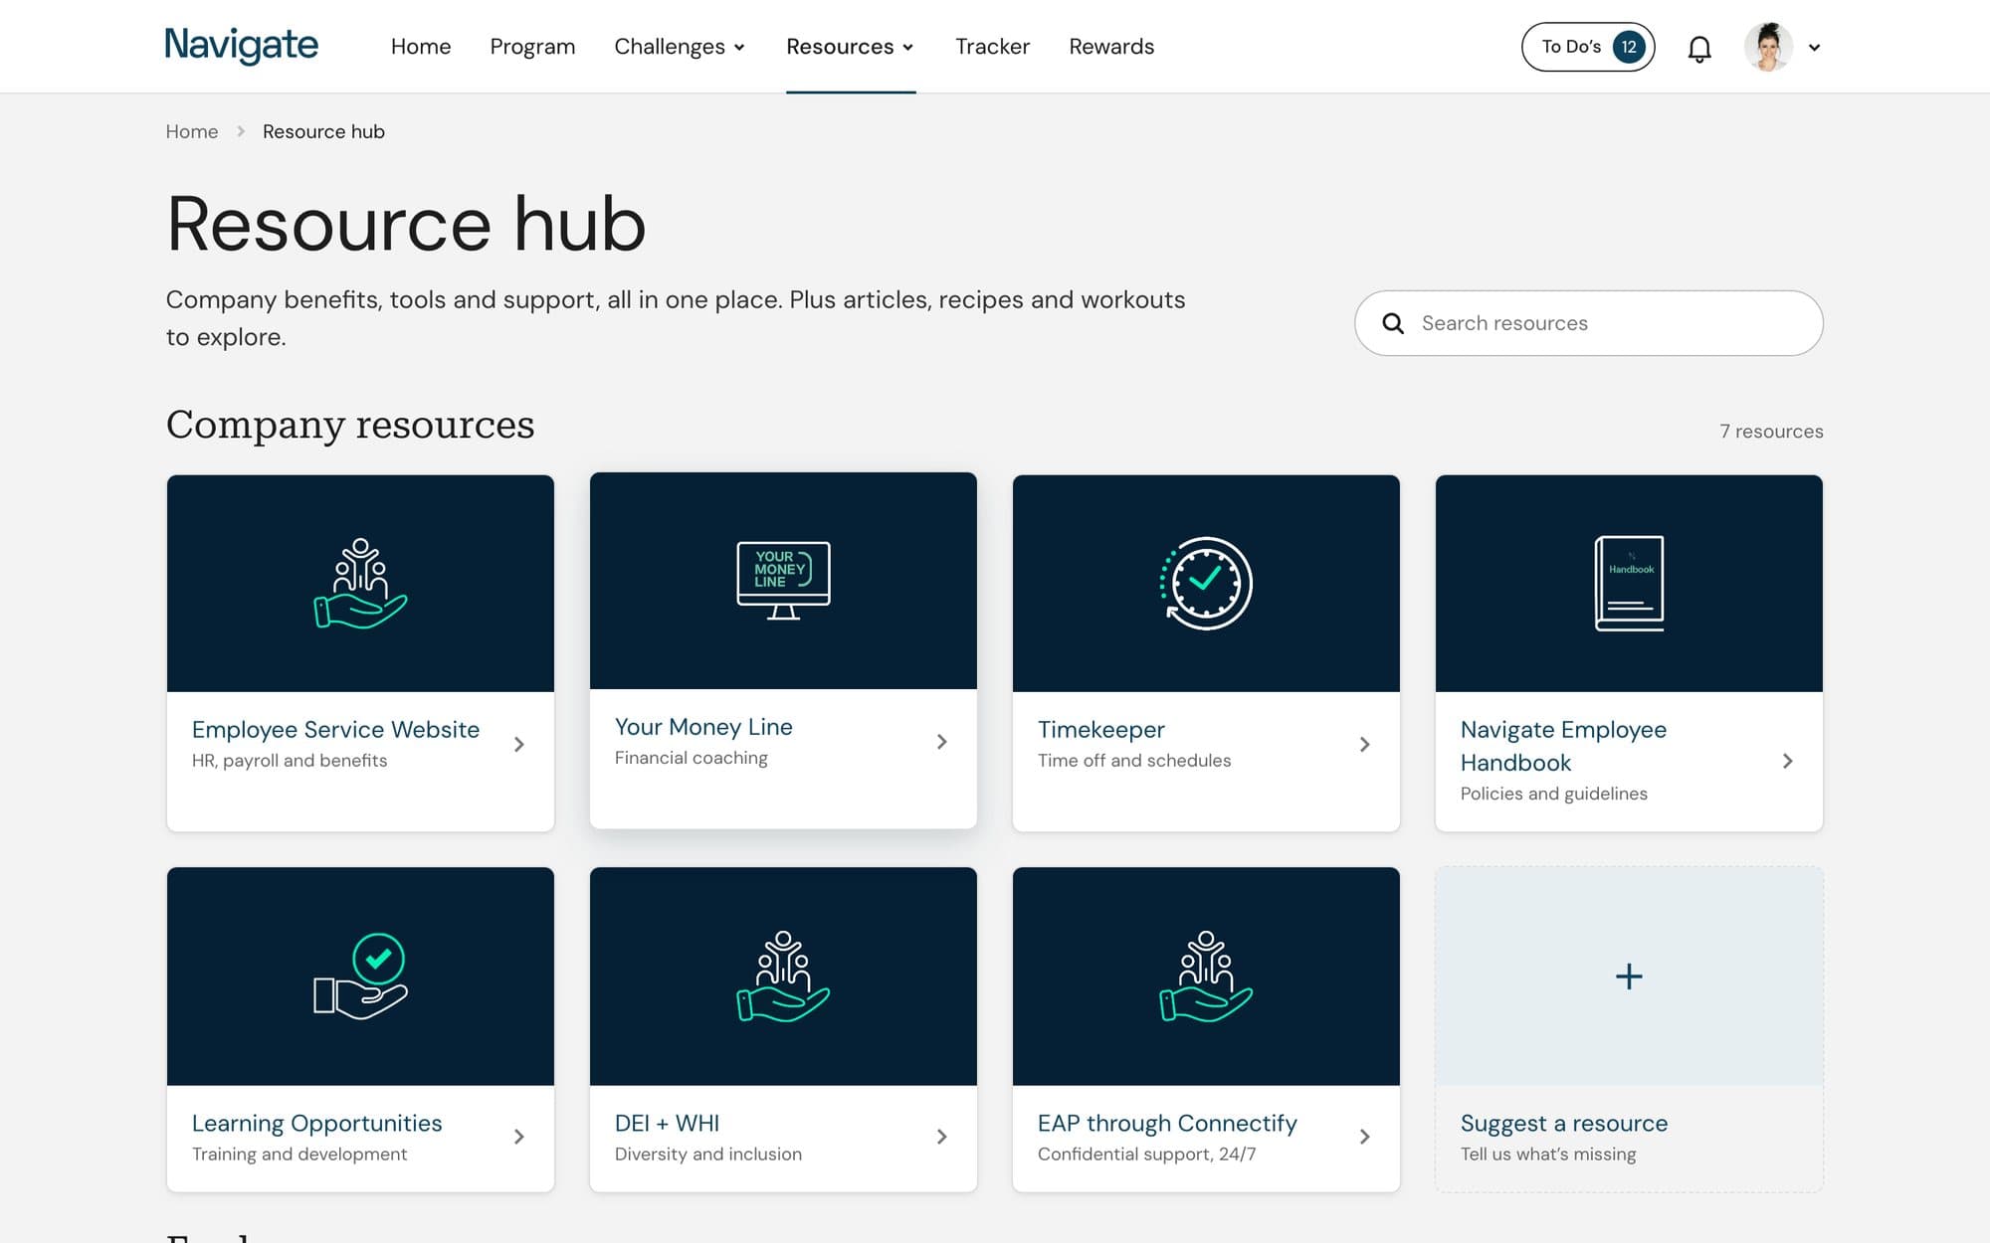Click the Learning Opportunities checkmark hand icon
Viewport: 1990px width, 1243px height.
click(360, 977)
